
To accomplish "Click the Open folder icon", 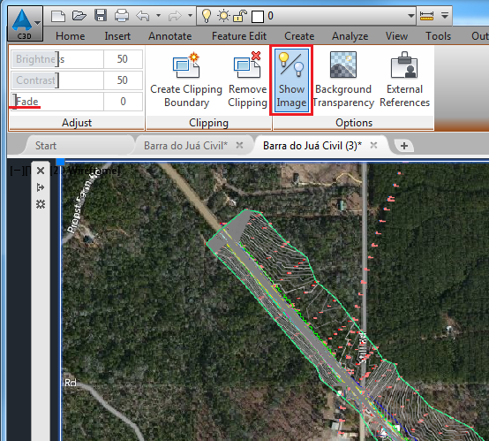I will 79,15.
